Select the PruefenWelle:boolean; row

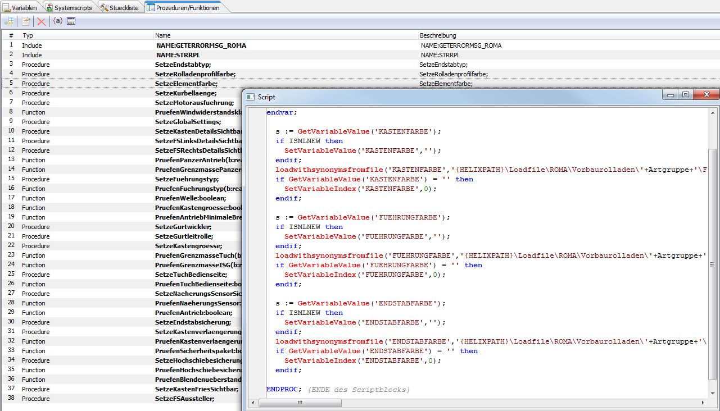(x=191, y=198)
